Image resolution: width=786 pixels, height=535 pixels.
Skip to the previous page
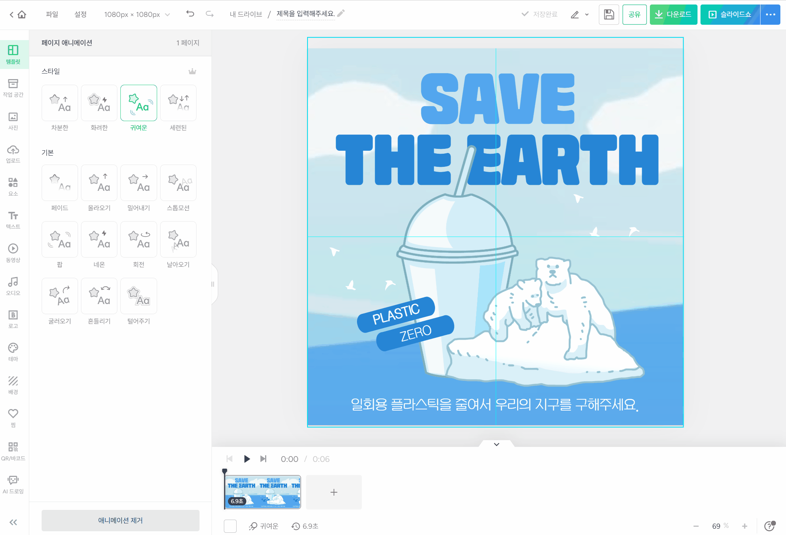tap(229, 459)
